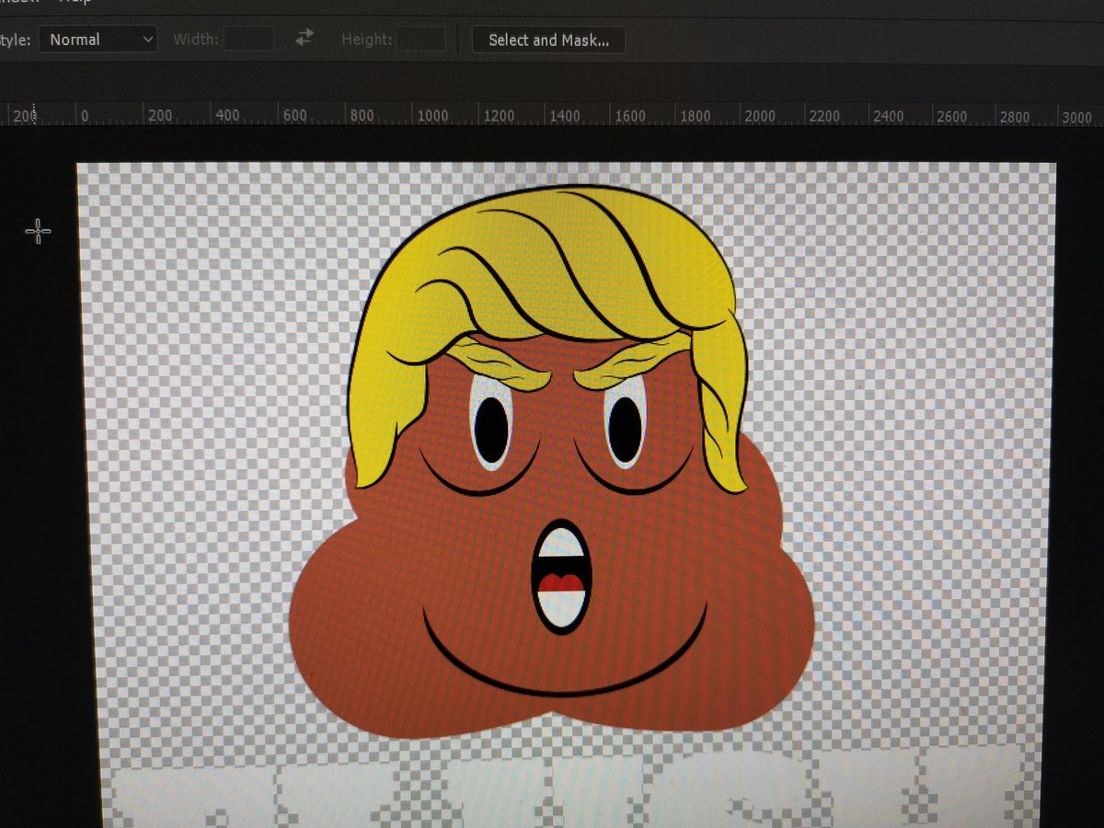
Task: Open the Style dropdown set to Normal
Action: [x=98, y=40]
